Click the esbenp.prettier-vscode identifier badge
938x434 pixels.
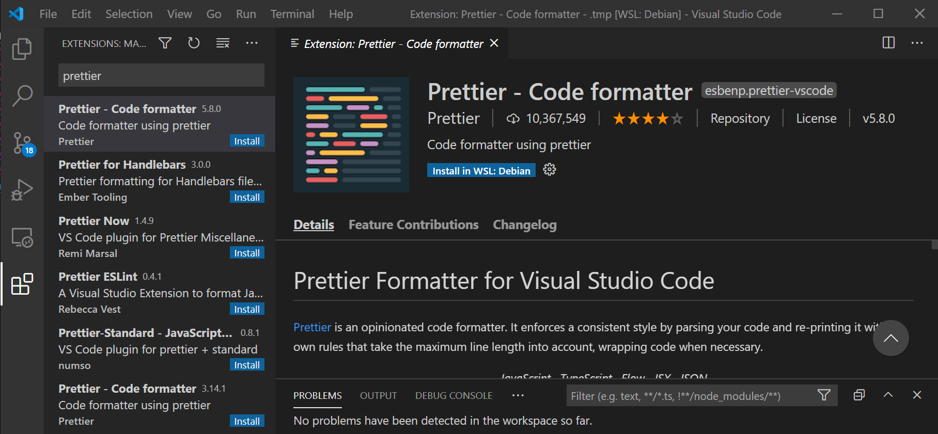pyautogui.click(x=769, y=90)
